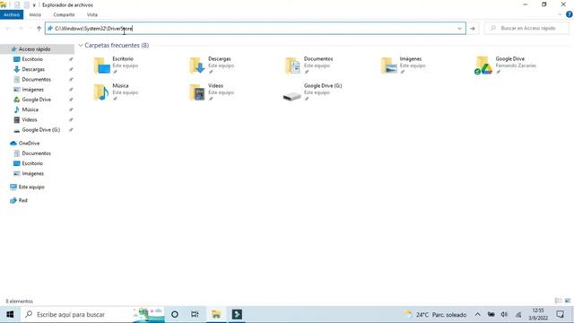
Task: Select the Google Drive folder icon in frequent folders
Action: 483,65
